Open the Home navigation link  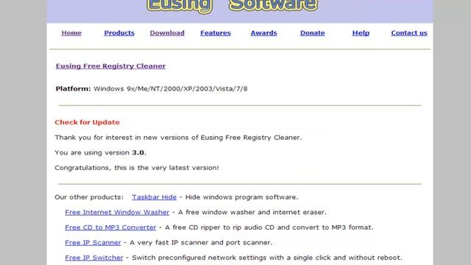coord(71,33)
